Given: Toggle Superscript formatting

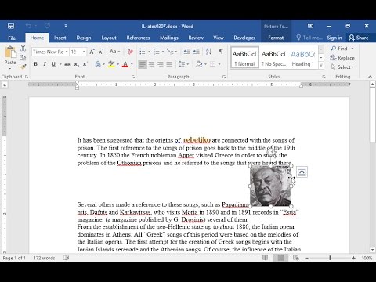Looking at the screenshot, I should point(85,64).
